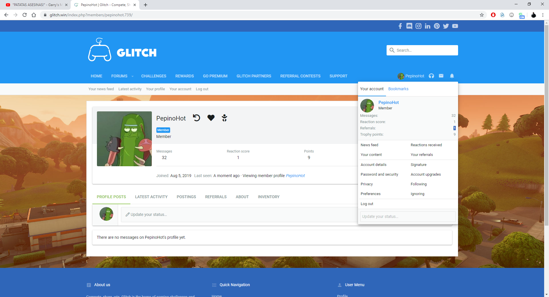
Task: Click the Pinterest icon in header
Action: coord(437,26)
